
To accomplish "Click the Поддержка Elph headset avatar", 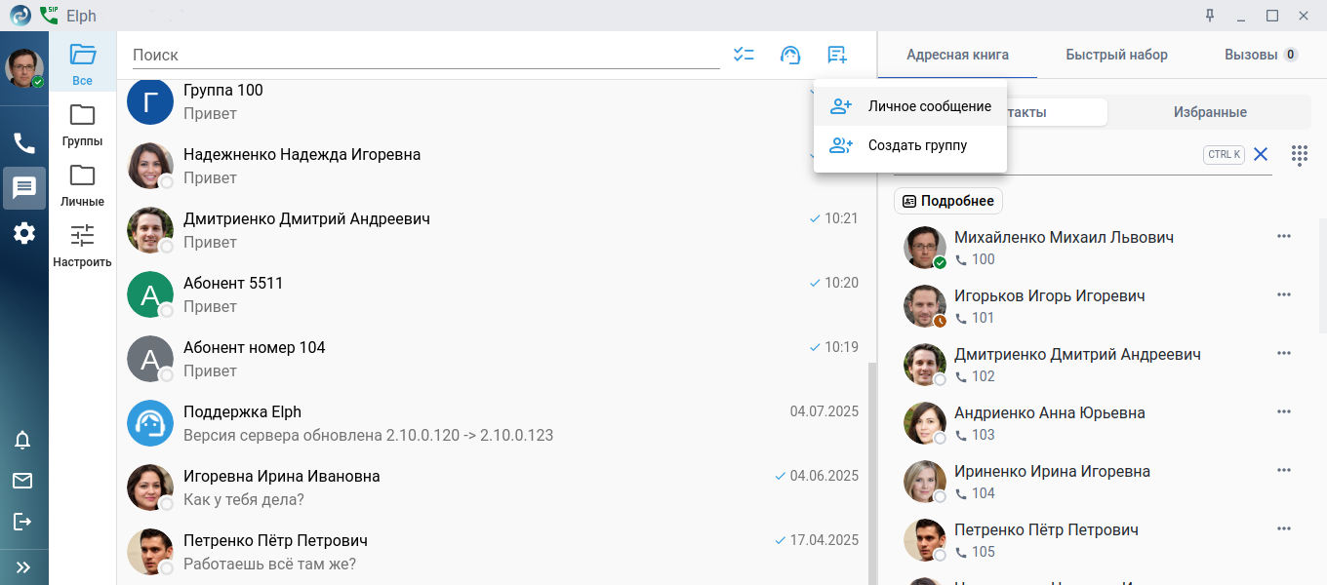I will pyautogui.click(x=150, y=423).
